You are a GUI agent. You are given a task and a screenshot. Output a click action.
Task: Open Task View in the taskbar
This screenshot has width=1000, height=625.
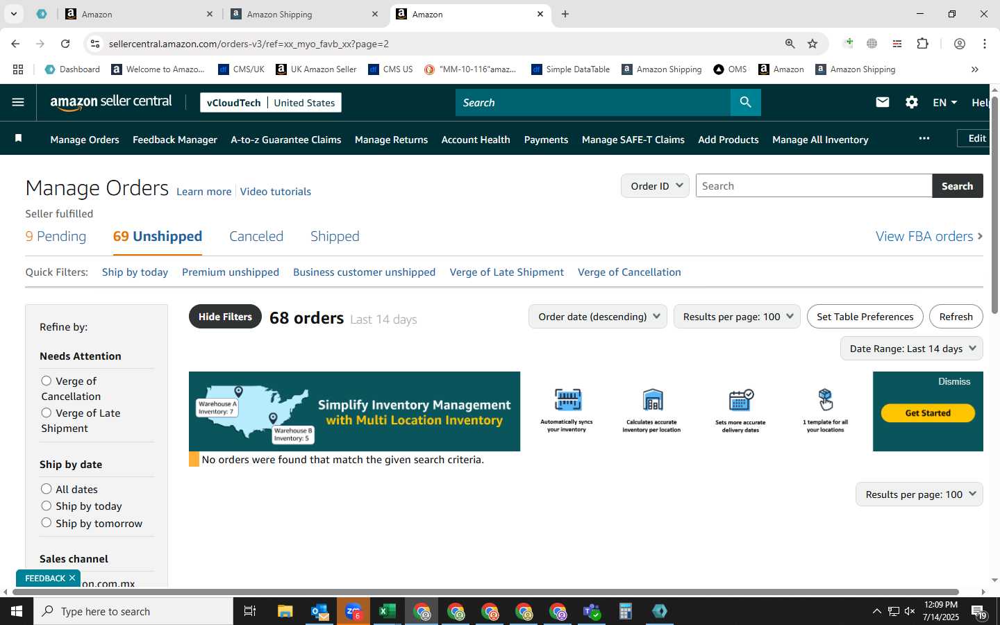(x=249, y=611)
